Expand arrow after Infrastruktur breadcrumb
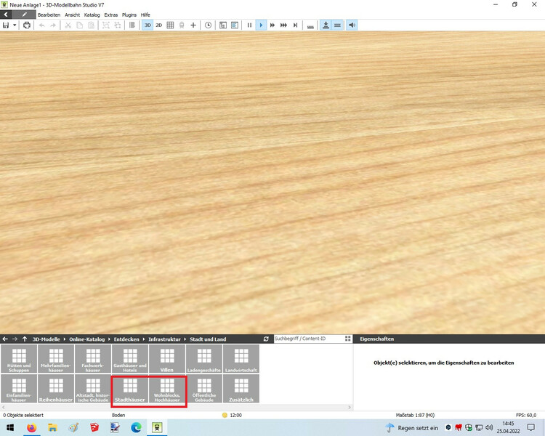The width and height of the screenshot is (545, 436). point(185,339)
